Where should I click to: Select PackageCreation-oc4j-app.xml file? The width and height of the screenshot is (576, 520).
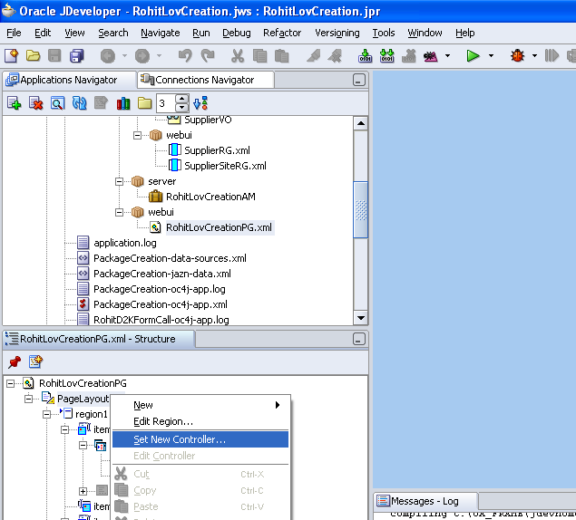pyautogui.click(x=161, y=304)
